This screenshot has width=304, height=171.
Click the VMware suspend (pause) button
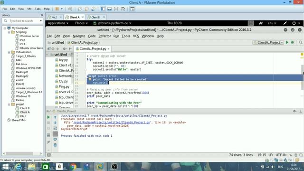point(57,9)
